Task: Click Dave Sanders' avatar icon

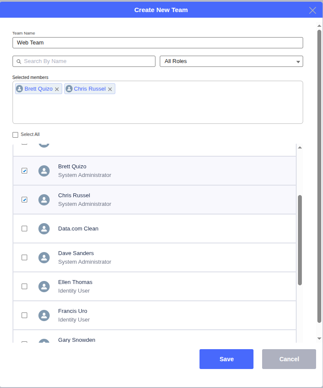Action: tap(44, 258)
